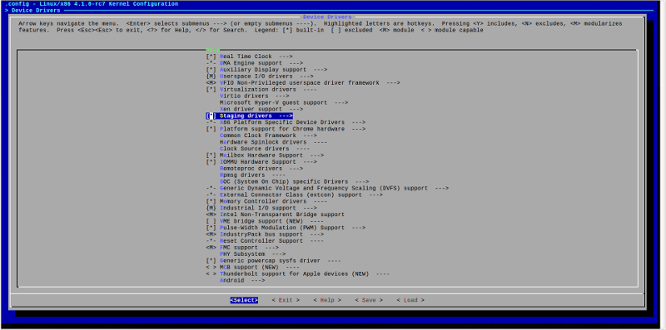Viewport: 666px width, 330px height.
Task: Click the Exit button
Action: [x=286, y=300]
